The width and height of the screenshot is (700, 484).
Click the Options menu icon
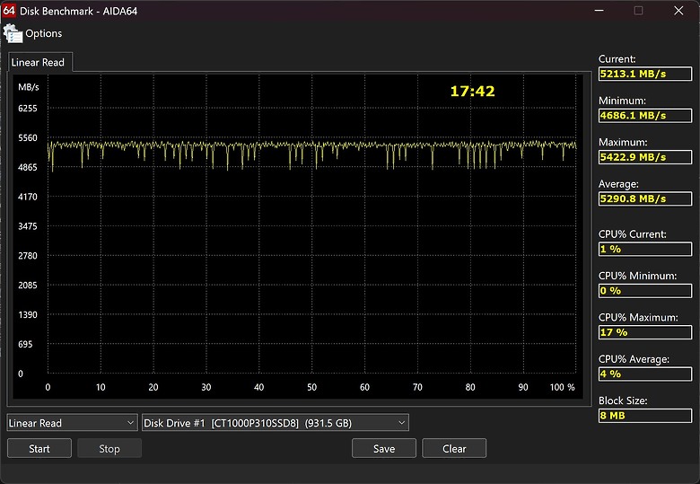coord(13,34)
